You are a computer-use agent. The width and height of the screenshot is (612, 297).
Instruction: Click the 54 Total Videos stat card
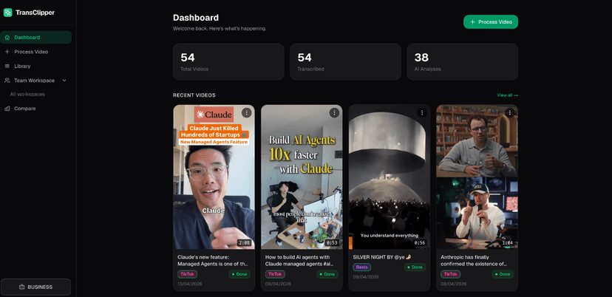[228, 61]
